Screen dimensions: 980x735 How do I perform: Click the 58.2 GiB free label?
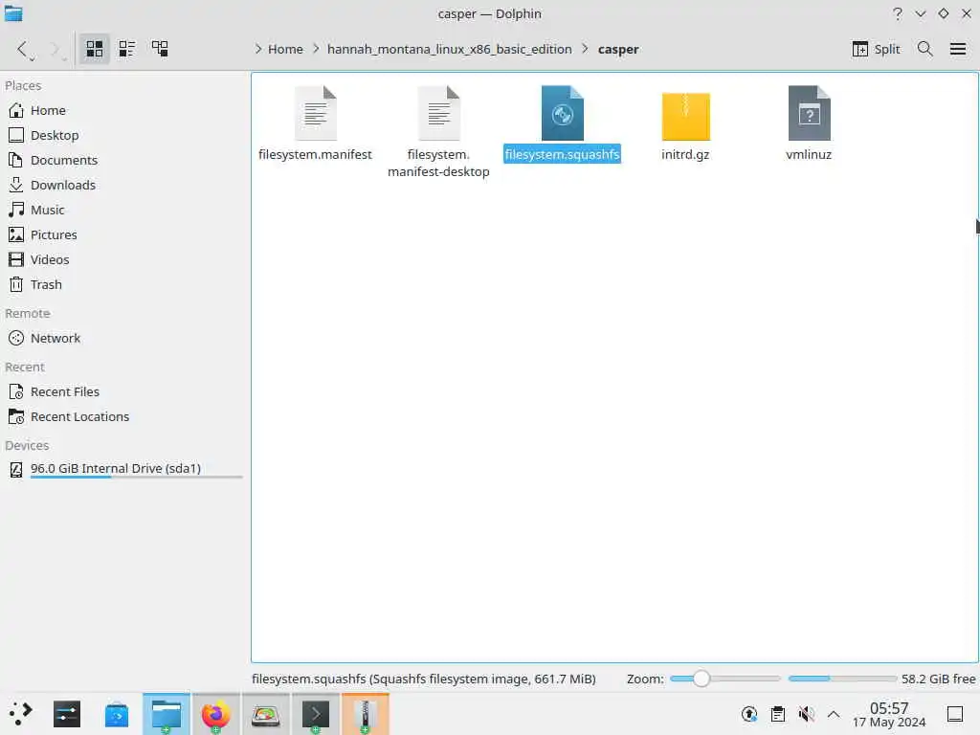point(938,679)
